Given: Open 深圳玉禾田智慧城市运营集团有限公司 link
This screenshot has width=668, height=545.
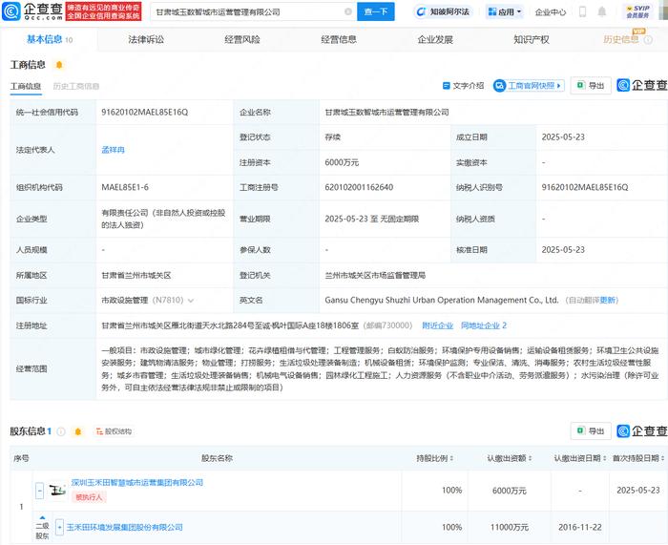Looking at the screenshot, I should pos(137,483).
